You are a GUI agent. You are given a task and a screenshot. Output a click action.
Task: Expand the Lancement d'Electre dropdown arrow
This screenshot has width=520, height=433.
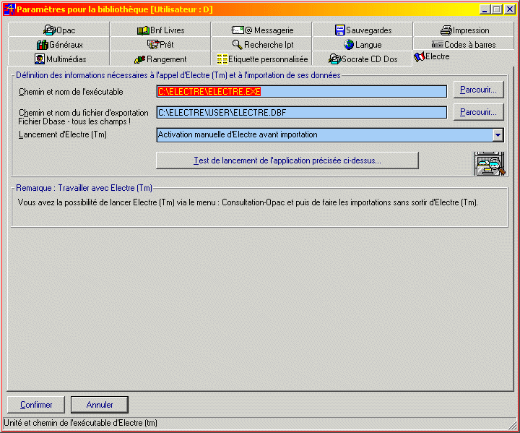pos(498,135)
